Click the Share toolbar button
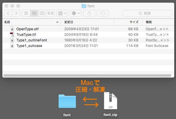The image size is (176, 119). (x=89, y=13)
